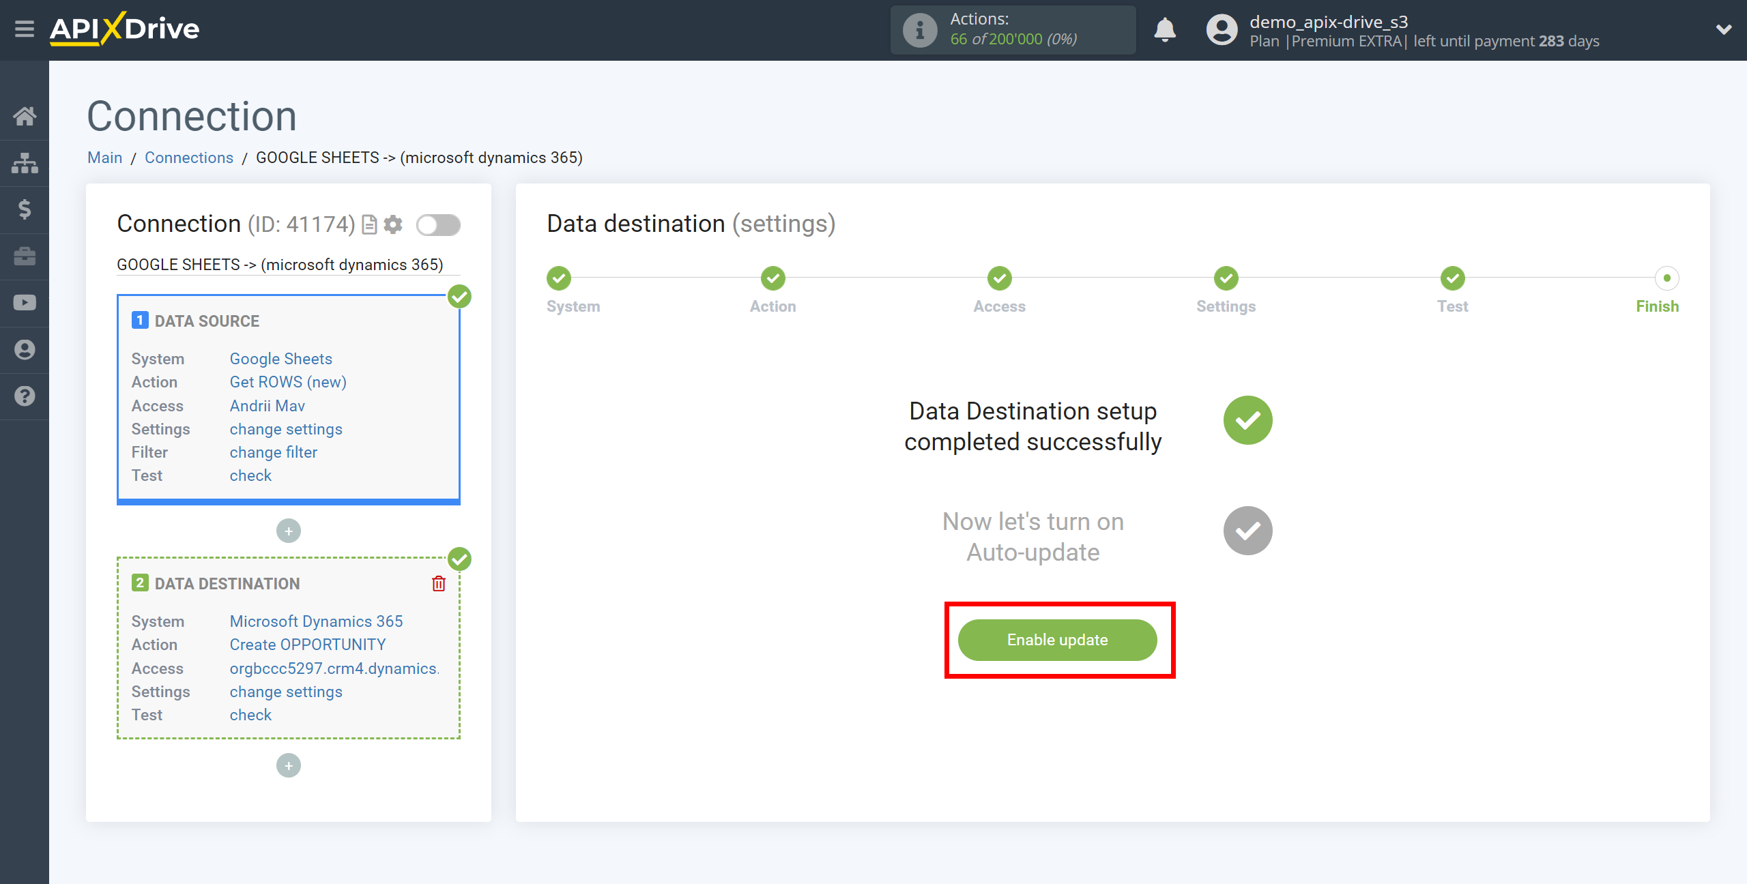The image size is (1747, 884).
Task: Click the Enable update button
Action: pos(1057,639)
